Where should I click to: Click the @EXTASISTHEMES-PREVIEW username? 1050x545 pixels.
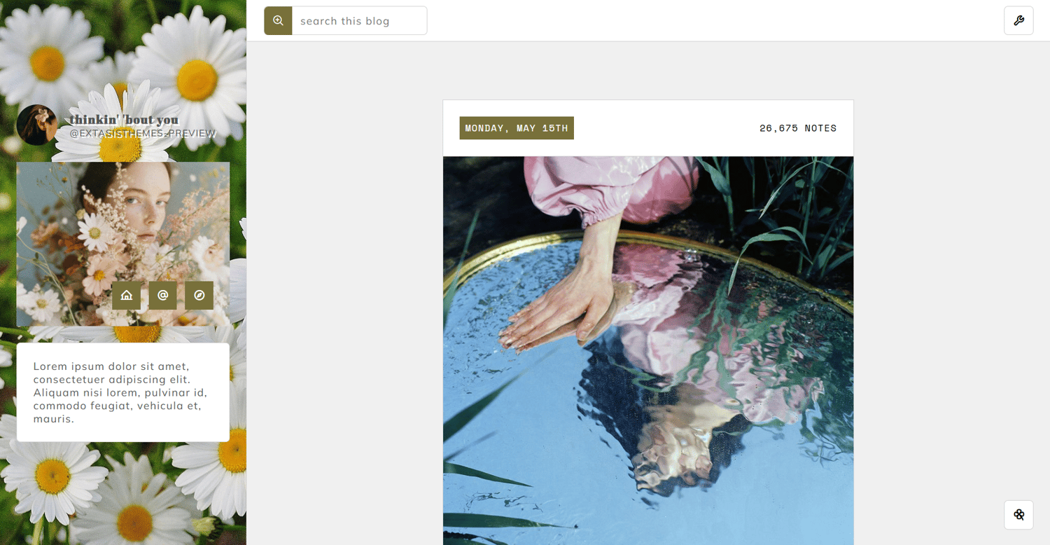coord(143,133)
